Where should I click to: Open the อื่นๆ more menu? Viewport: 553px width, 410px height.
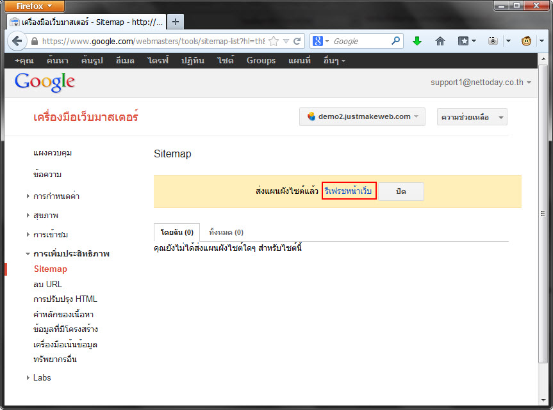[x=334, y=61]
